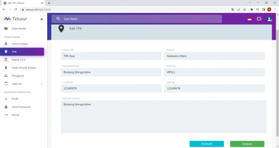This screenshot has width=279, height=148.
Task: Edit the Kode Pos field
Action: point(215,72)
